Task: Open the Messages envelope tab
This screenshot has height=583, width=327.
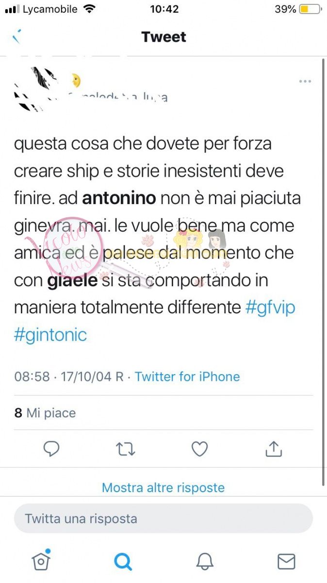Action: tap(286, 562)
